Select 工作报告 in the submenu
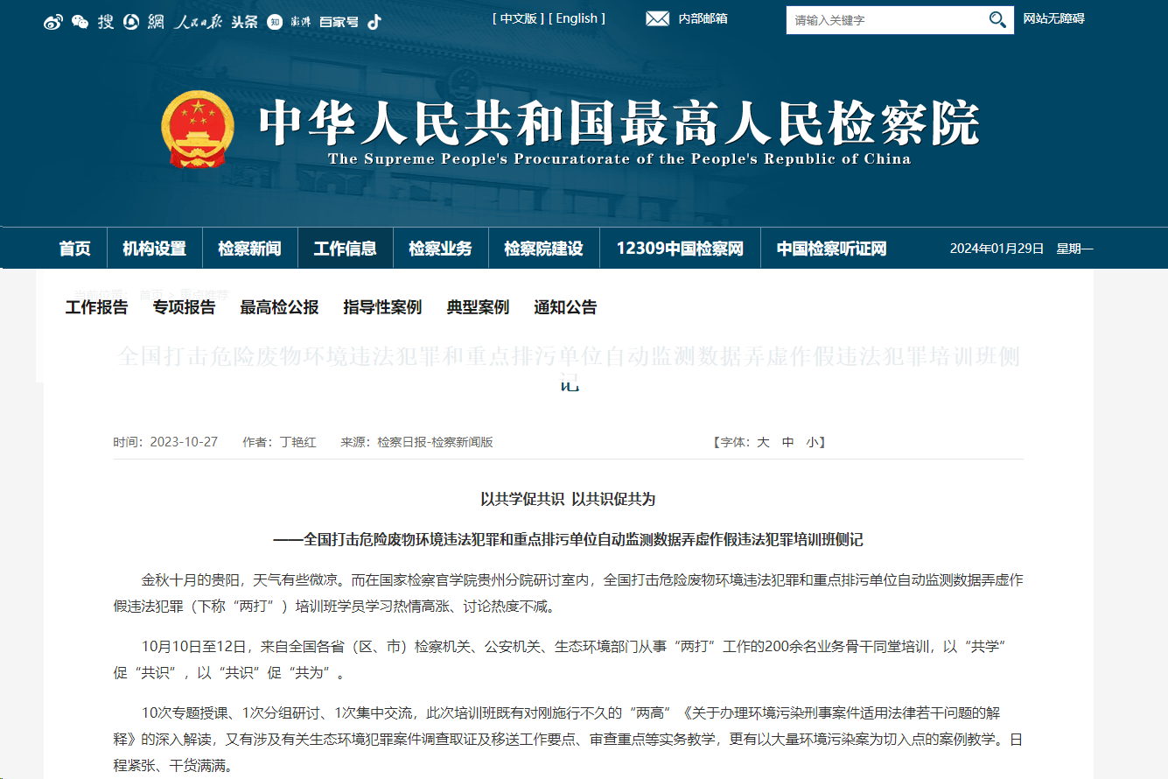The image size is (1168, 779). point(96,307)
